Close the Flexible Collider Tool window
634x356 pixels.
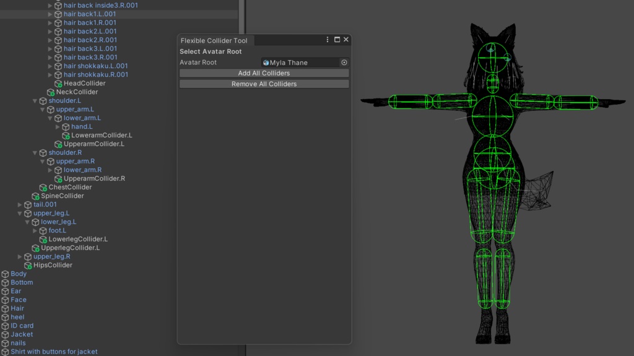pos(346,40)
